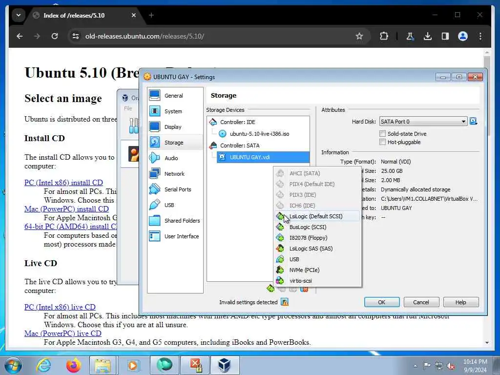
Task: Choose USB controller from menu
Action: point(317,259)
